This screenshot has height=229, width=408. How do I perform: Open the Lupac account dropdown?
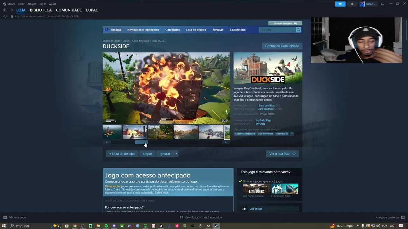368,4
